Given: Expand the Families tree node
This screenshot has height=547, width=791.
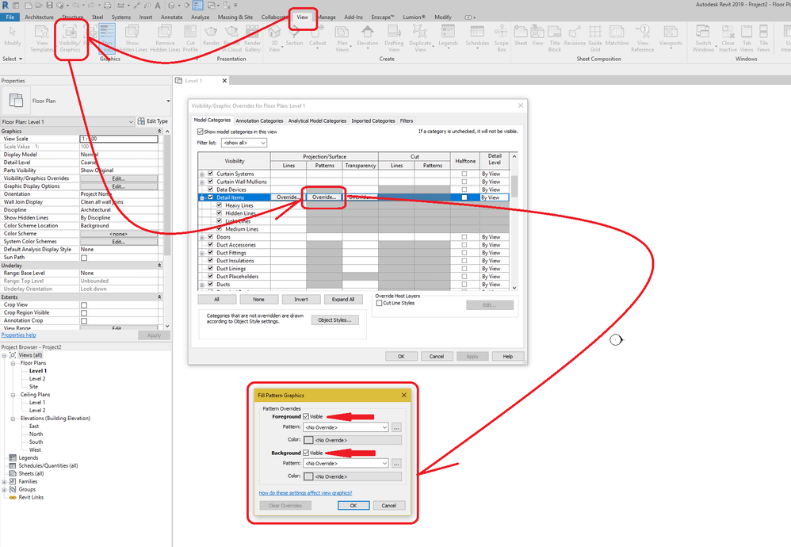Looking at the screenshot, I should (5, 482).
